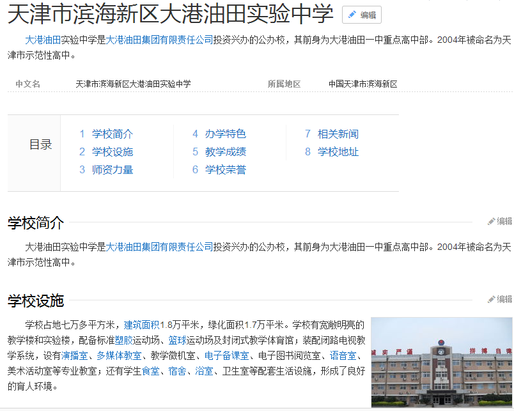Jump to 办学特色 in table of contents

tap(226, 134)
